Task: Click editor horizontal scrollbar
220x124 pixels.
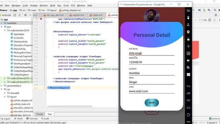Action: click(x=70, y=106)
